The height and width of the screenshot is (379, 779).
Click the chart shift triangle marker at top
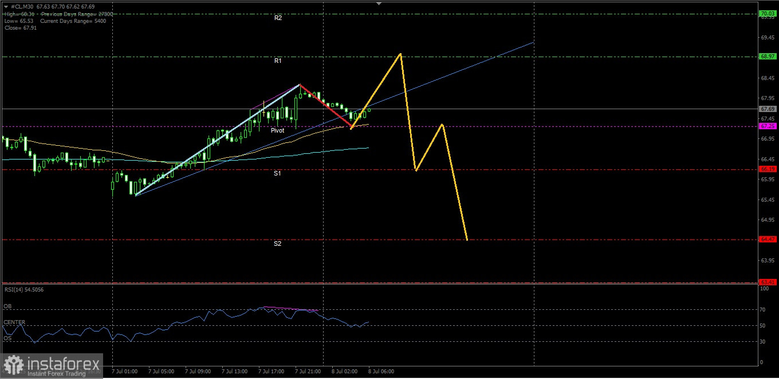(x=379, y=3)
